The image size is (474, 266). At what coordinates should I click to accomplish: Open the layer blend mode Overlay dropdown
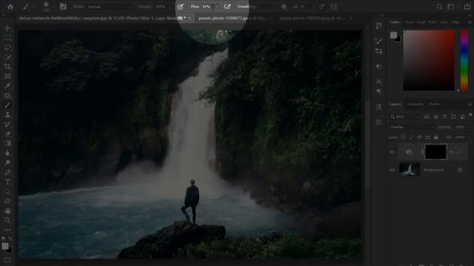coord(412,127)
